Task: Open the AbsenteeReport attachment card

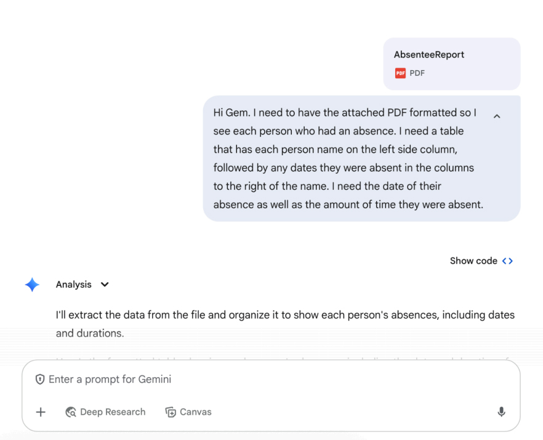Action: 452,64
